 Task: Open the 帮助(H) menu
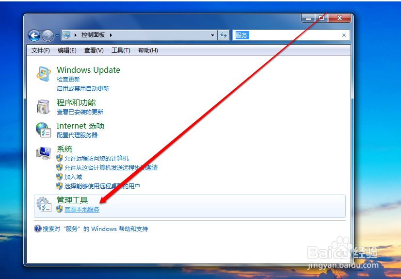pyautogui.click(x=148, y=50)
